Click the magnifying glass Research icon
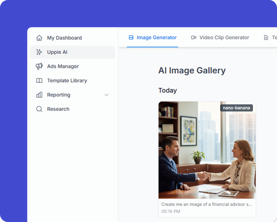Screen dimensions: 277x222 click(x=39, y=109)
